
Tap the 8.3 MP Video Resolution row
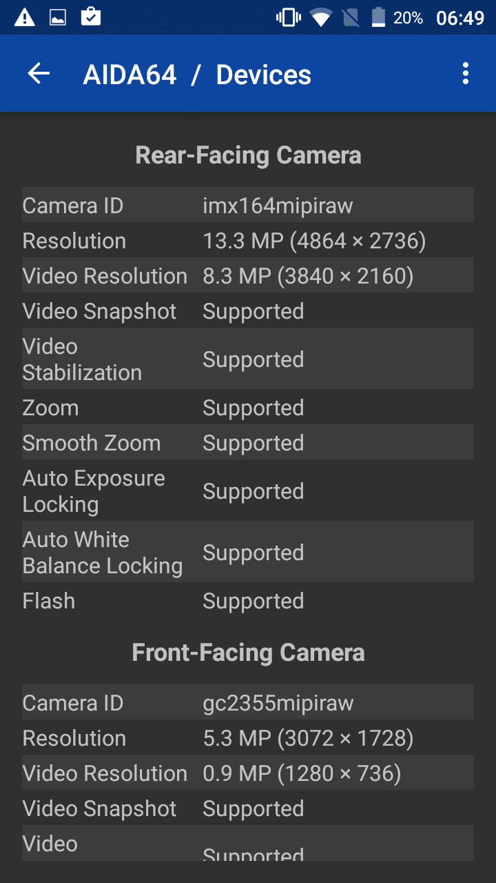tap(248, 276)
